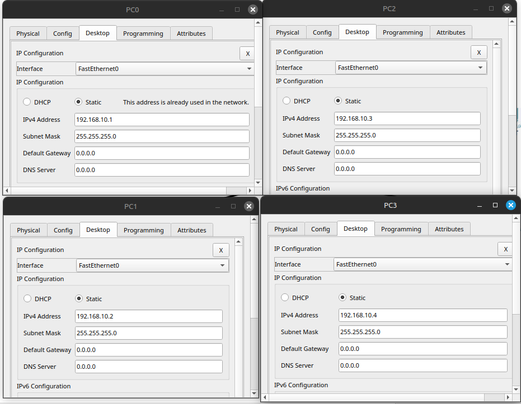Viewport: 521px width, 404px height.
Task: Maximize the PC2 window
Action: point(491,8)
